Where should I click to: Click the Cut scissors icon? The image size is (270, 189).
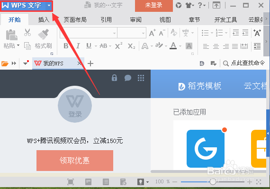coord(27,32)
